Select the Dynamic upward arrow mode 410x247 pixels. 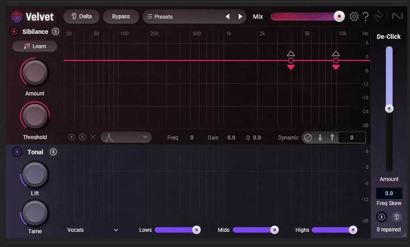(332, 137)
